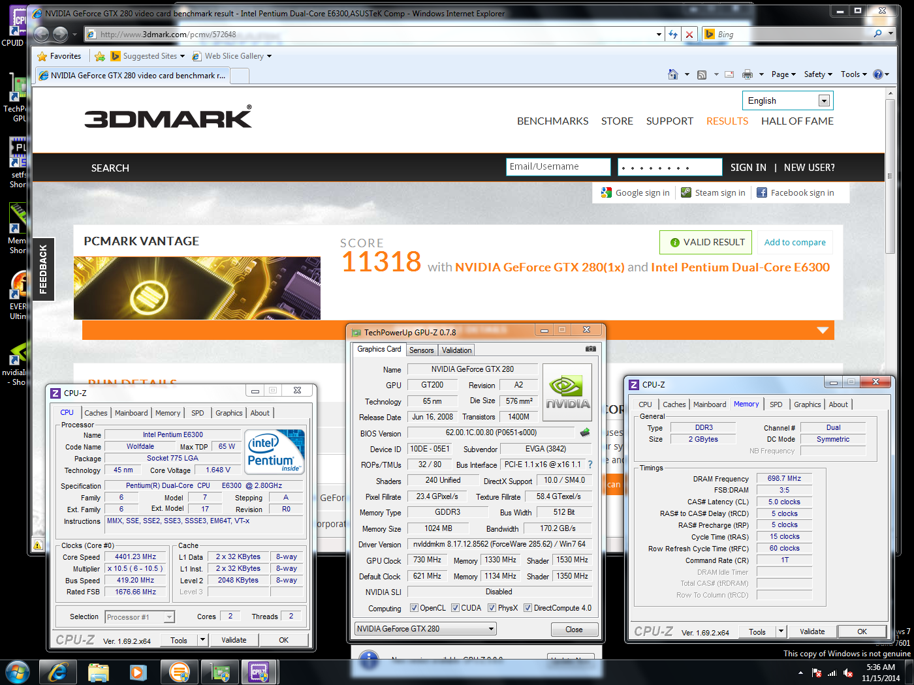914x685 pixels.
Task: Click the CPU-Z taskbar icon
Action: (x=259, y=672)
